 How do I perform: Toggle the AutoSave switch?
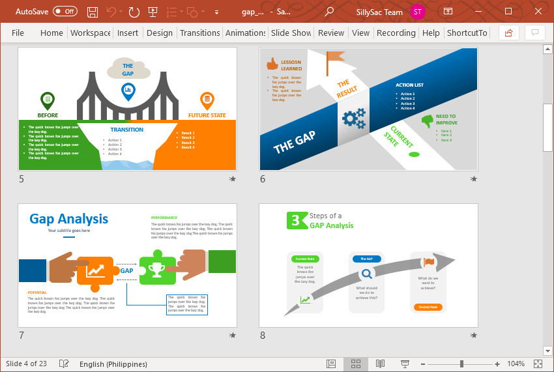point(65,12)
